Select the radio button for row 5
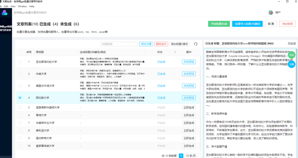This screenshot has width=298, height=158. (x=20, y=107)
